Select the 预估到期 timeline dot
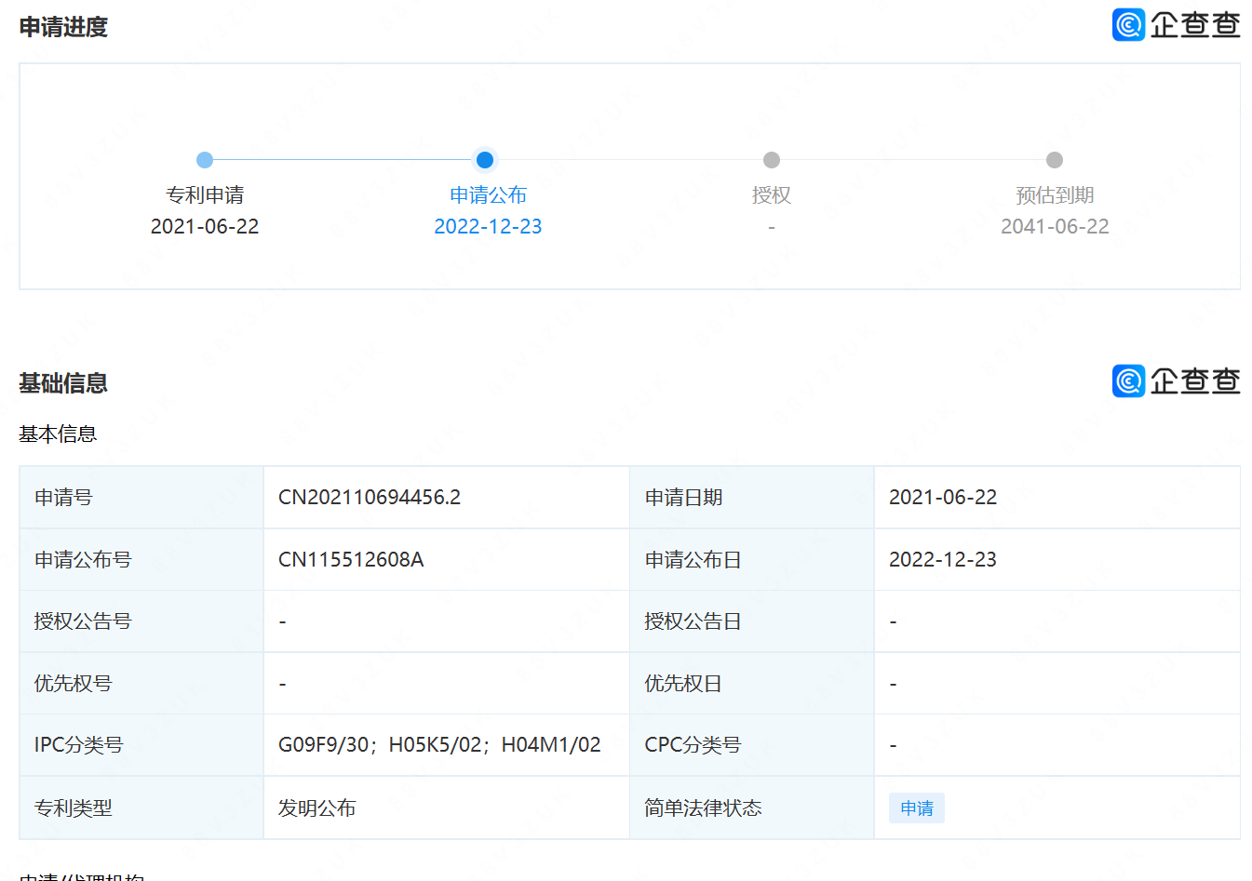Viewport: 1252px width, 881px height. [1054, 160]
